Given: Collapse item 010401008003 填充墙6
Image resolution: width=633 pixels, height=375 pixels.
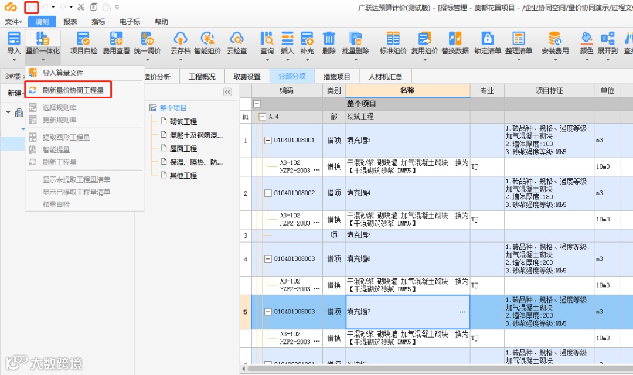Looking at the screenshot, I should tap(268, 259).
